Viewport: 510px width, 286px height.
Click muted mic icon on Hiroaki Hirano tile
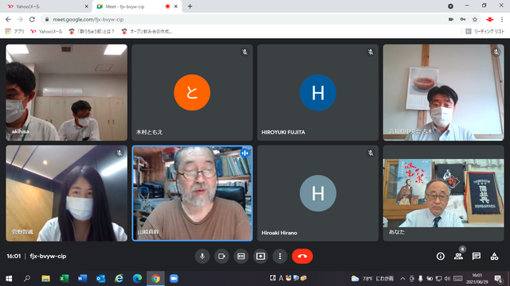coord(371,153)
